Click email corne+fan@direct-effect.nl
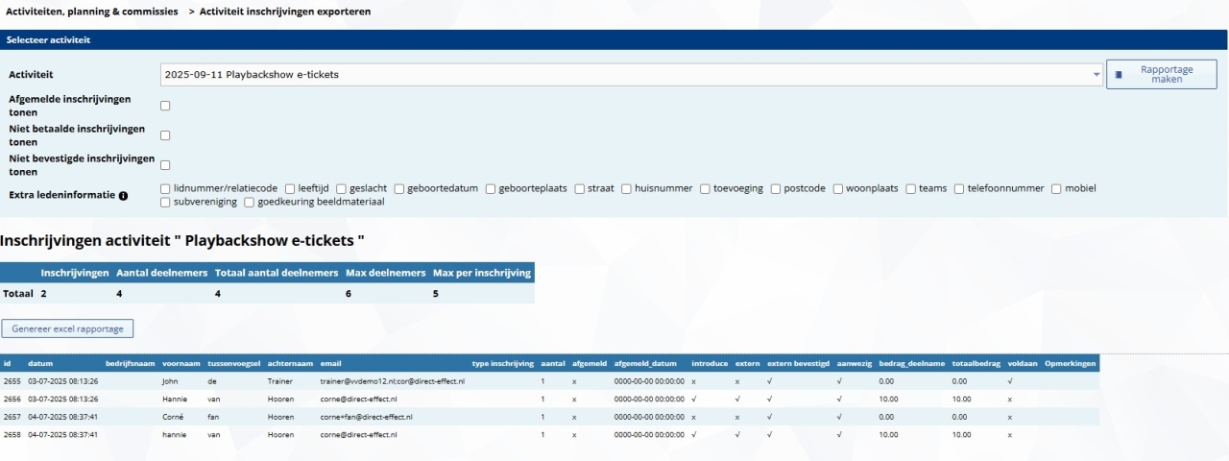 click(x=366, y=417)
